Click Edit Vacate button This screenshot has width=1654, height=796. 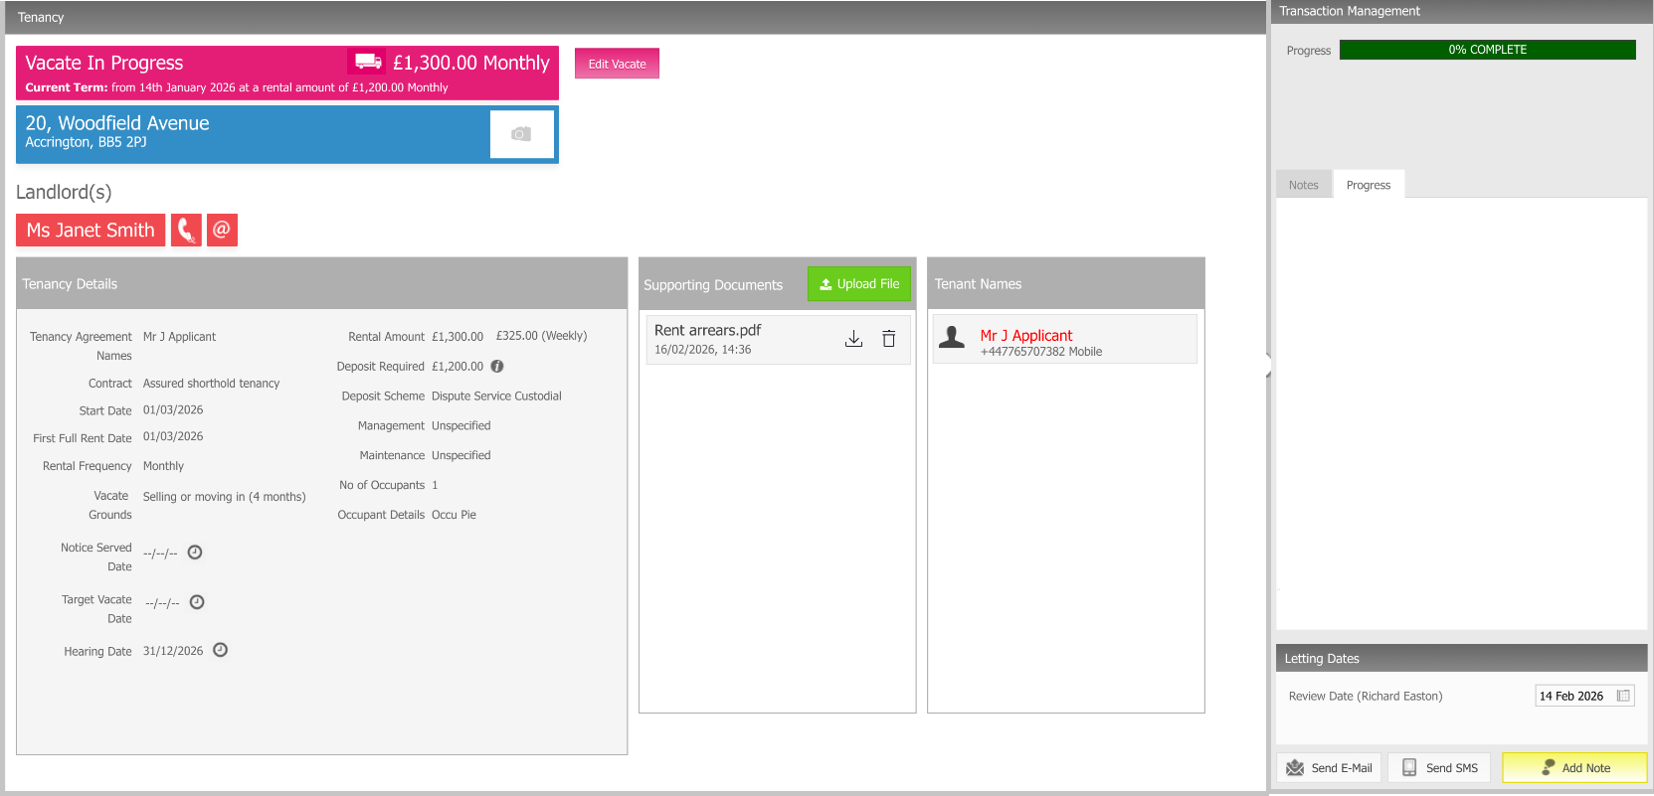click(617, 64)
